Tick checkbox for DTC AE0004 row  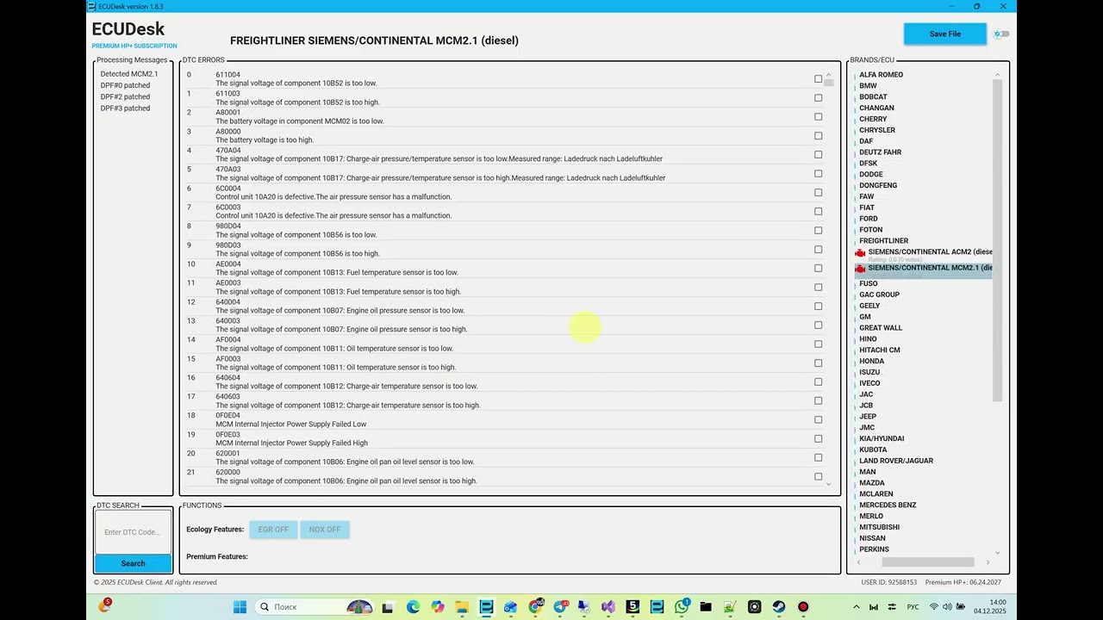(819, 269)
